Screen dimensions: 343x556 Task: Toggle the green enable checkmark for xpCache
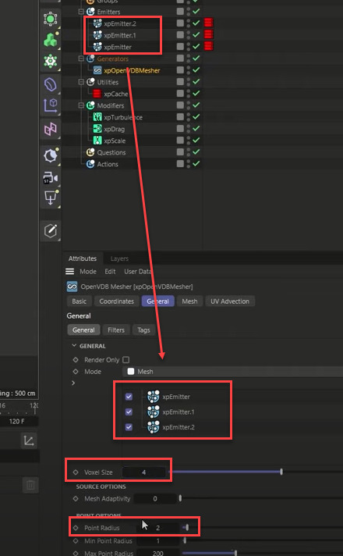click(x=196, y=94)
